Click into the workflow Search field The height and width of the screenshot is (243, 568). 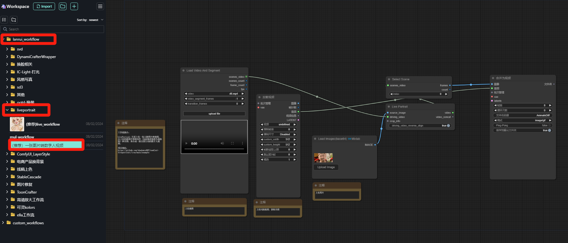pyautogui.click(x=53, y=29)
